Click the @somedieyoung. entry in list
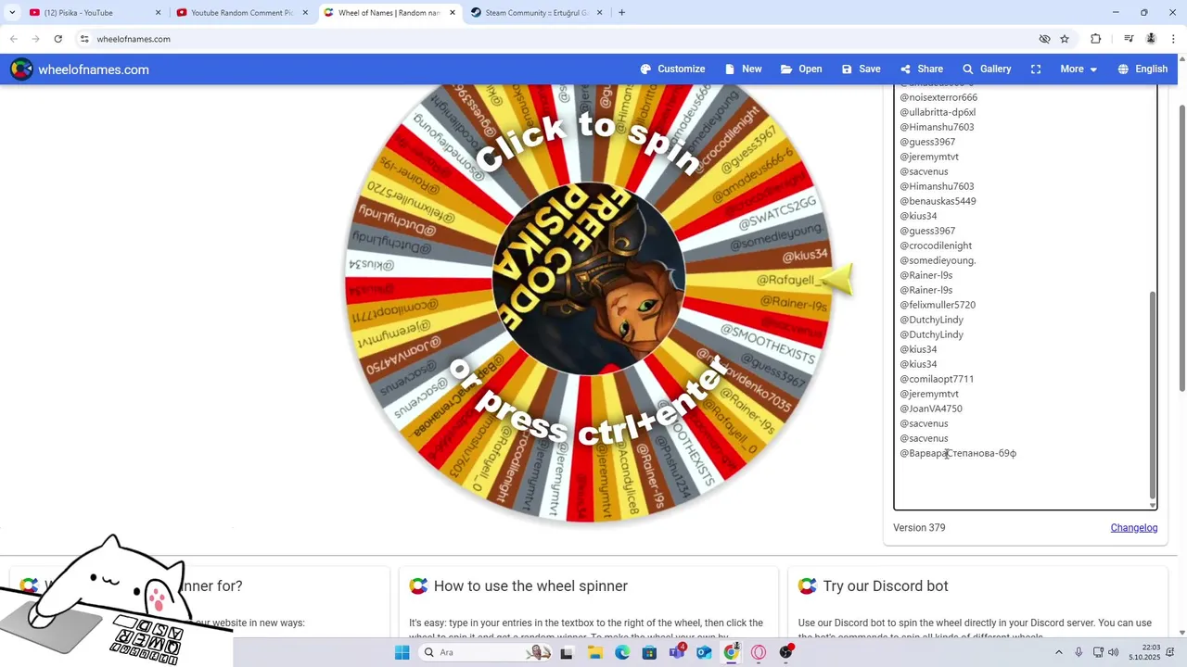 [938, 260]
